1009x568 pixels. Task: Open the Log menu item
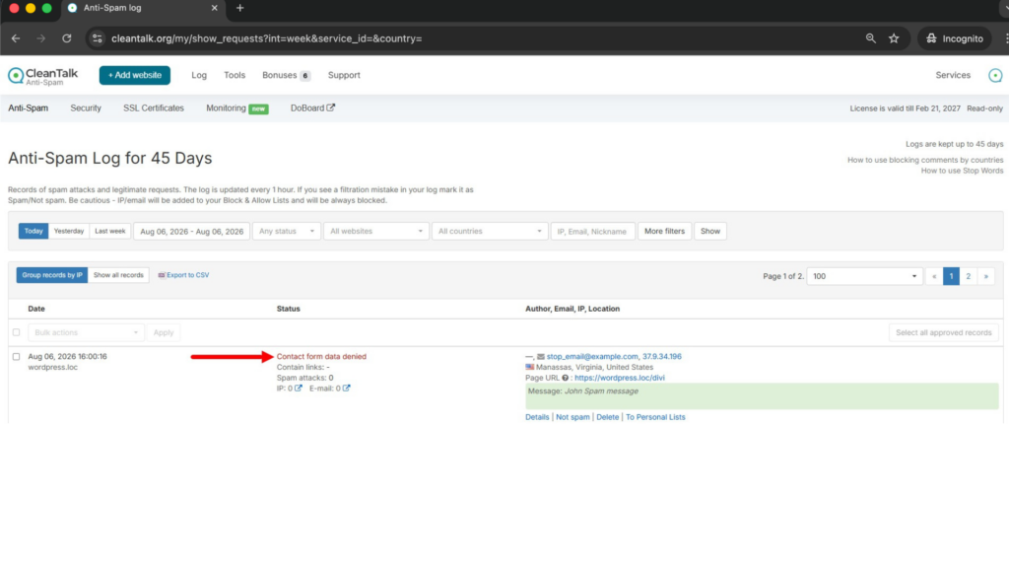click(199, 75)
